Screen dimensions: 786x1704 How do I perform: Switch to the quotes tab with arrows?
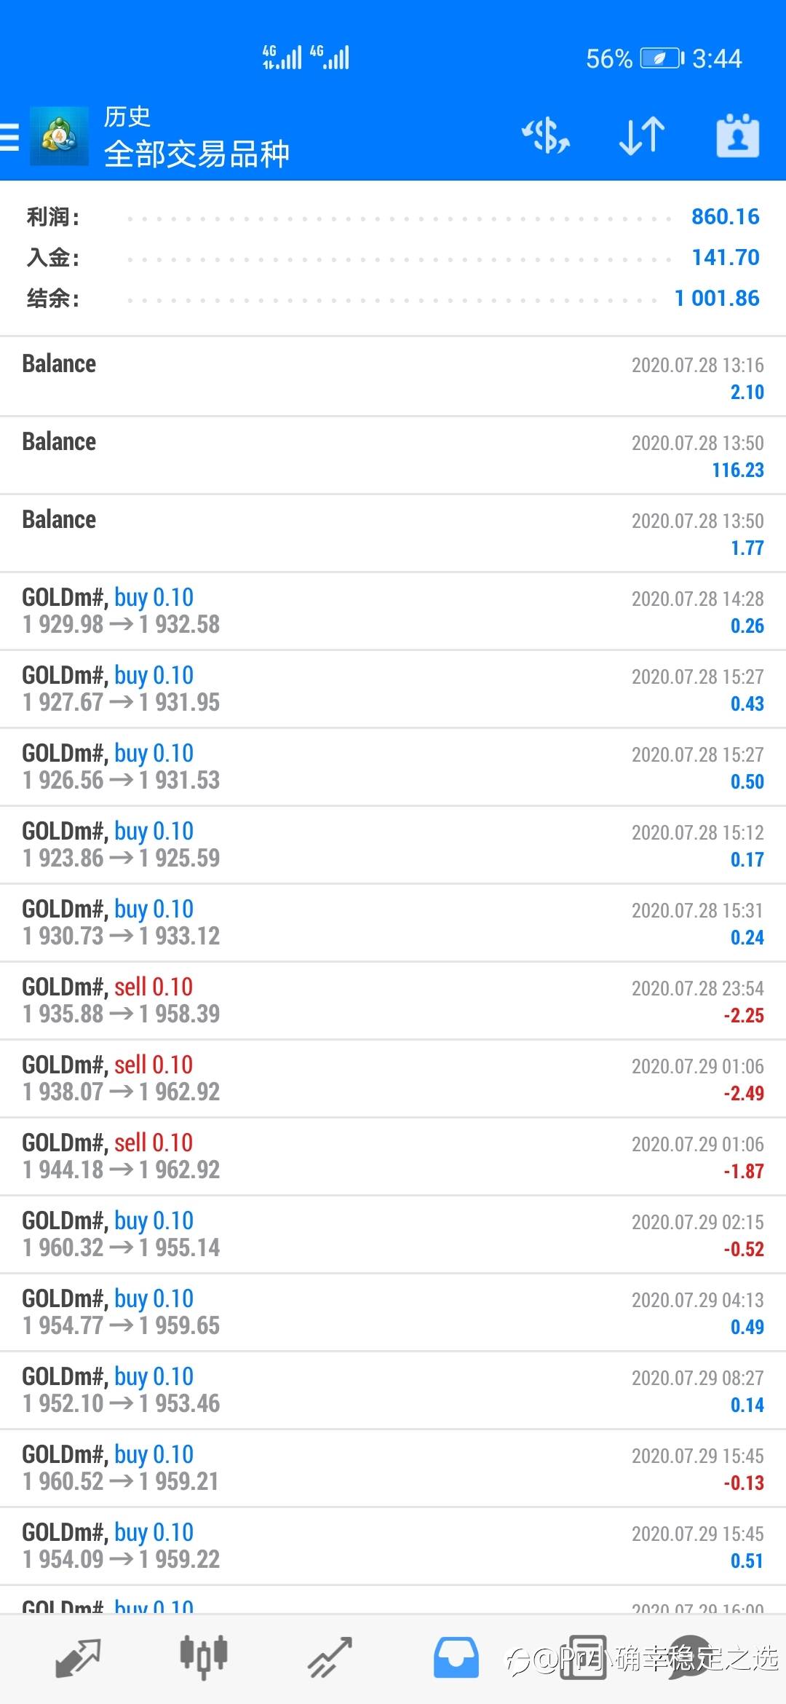(78, 1657)
